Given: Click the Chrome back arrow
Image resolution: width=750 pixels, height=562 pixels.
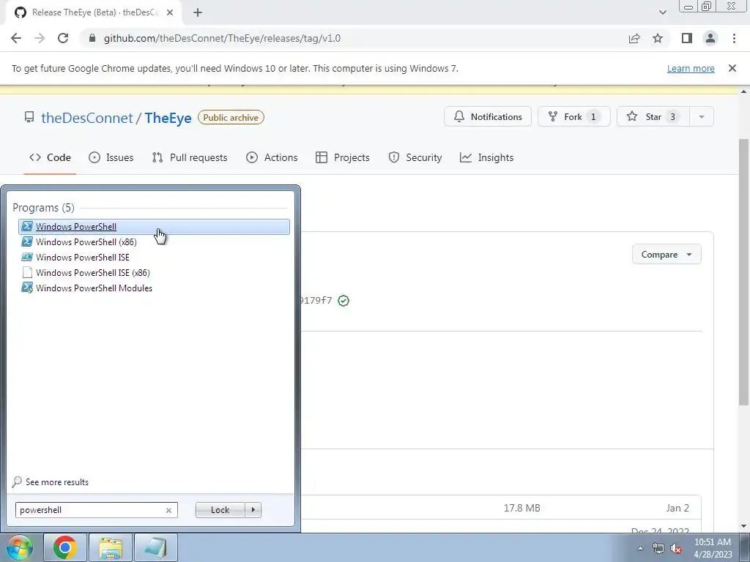Looking at the screenshot, I should pos(16,38).
